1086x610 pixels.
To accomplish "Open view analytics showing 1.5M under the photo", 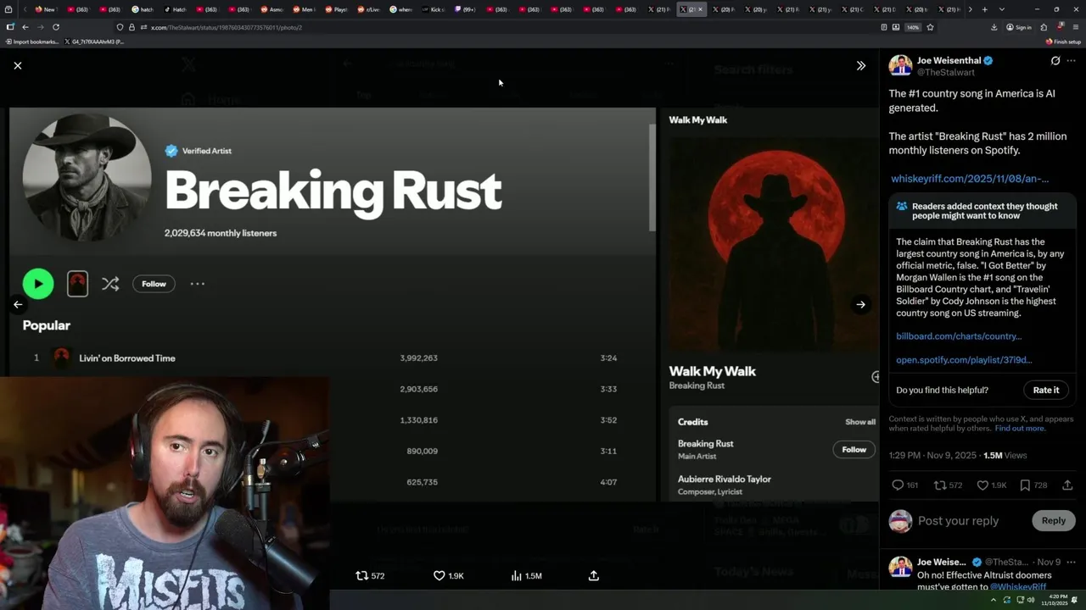I will [526, 575].
